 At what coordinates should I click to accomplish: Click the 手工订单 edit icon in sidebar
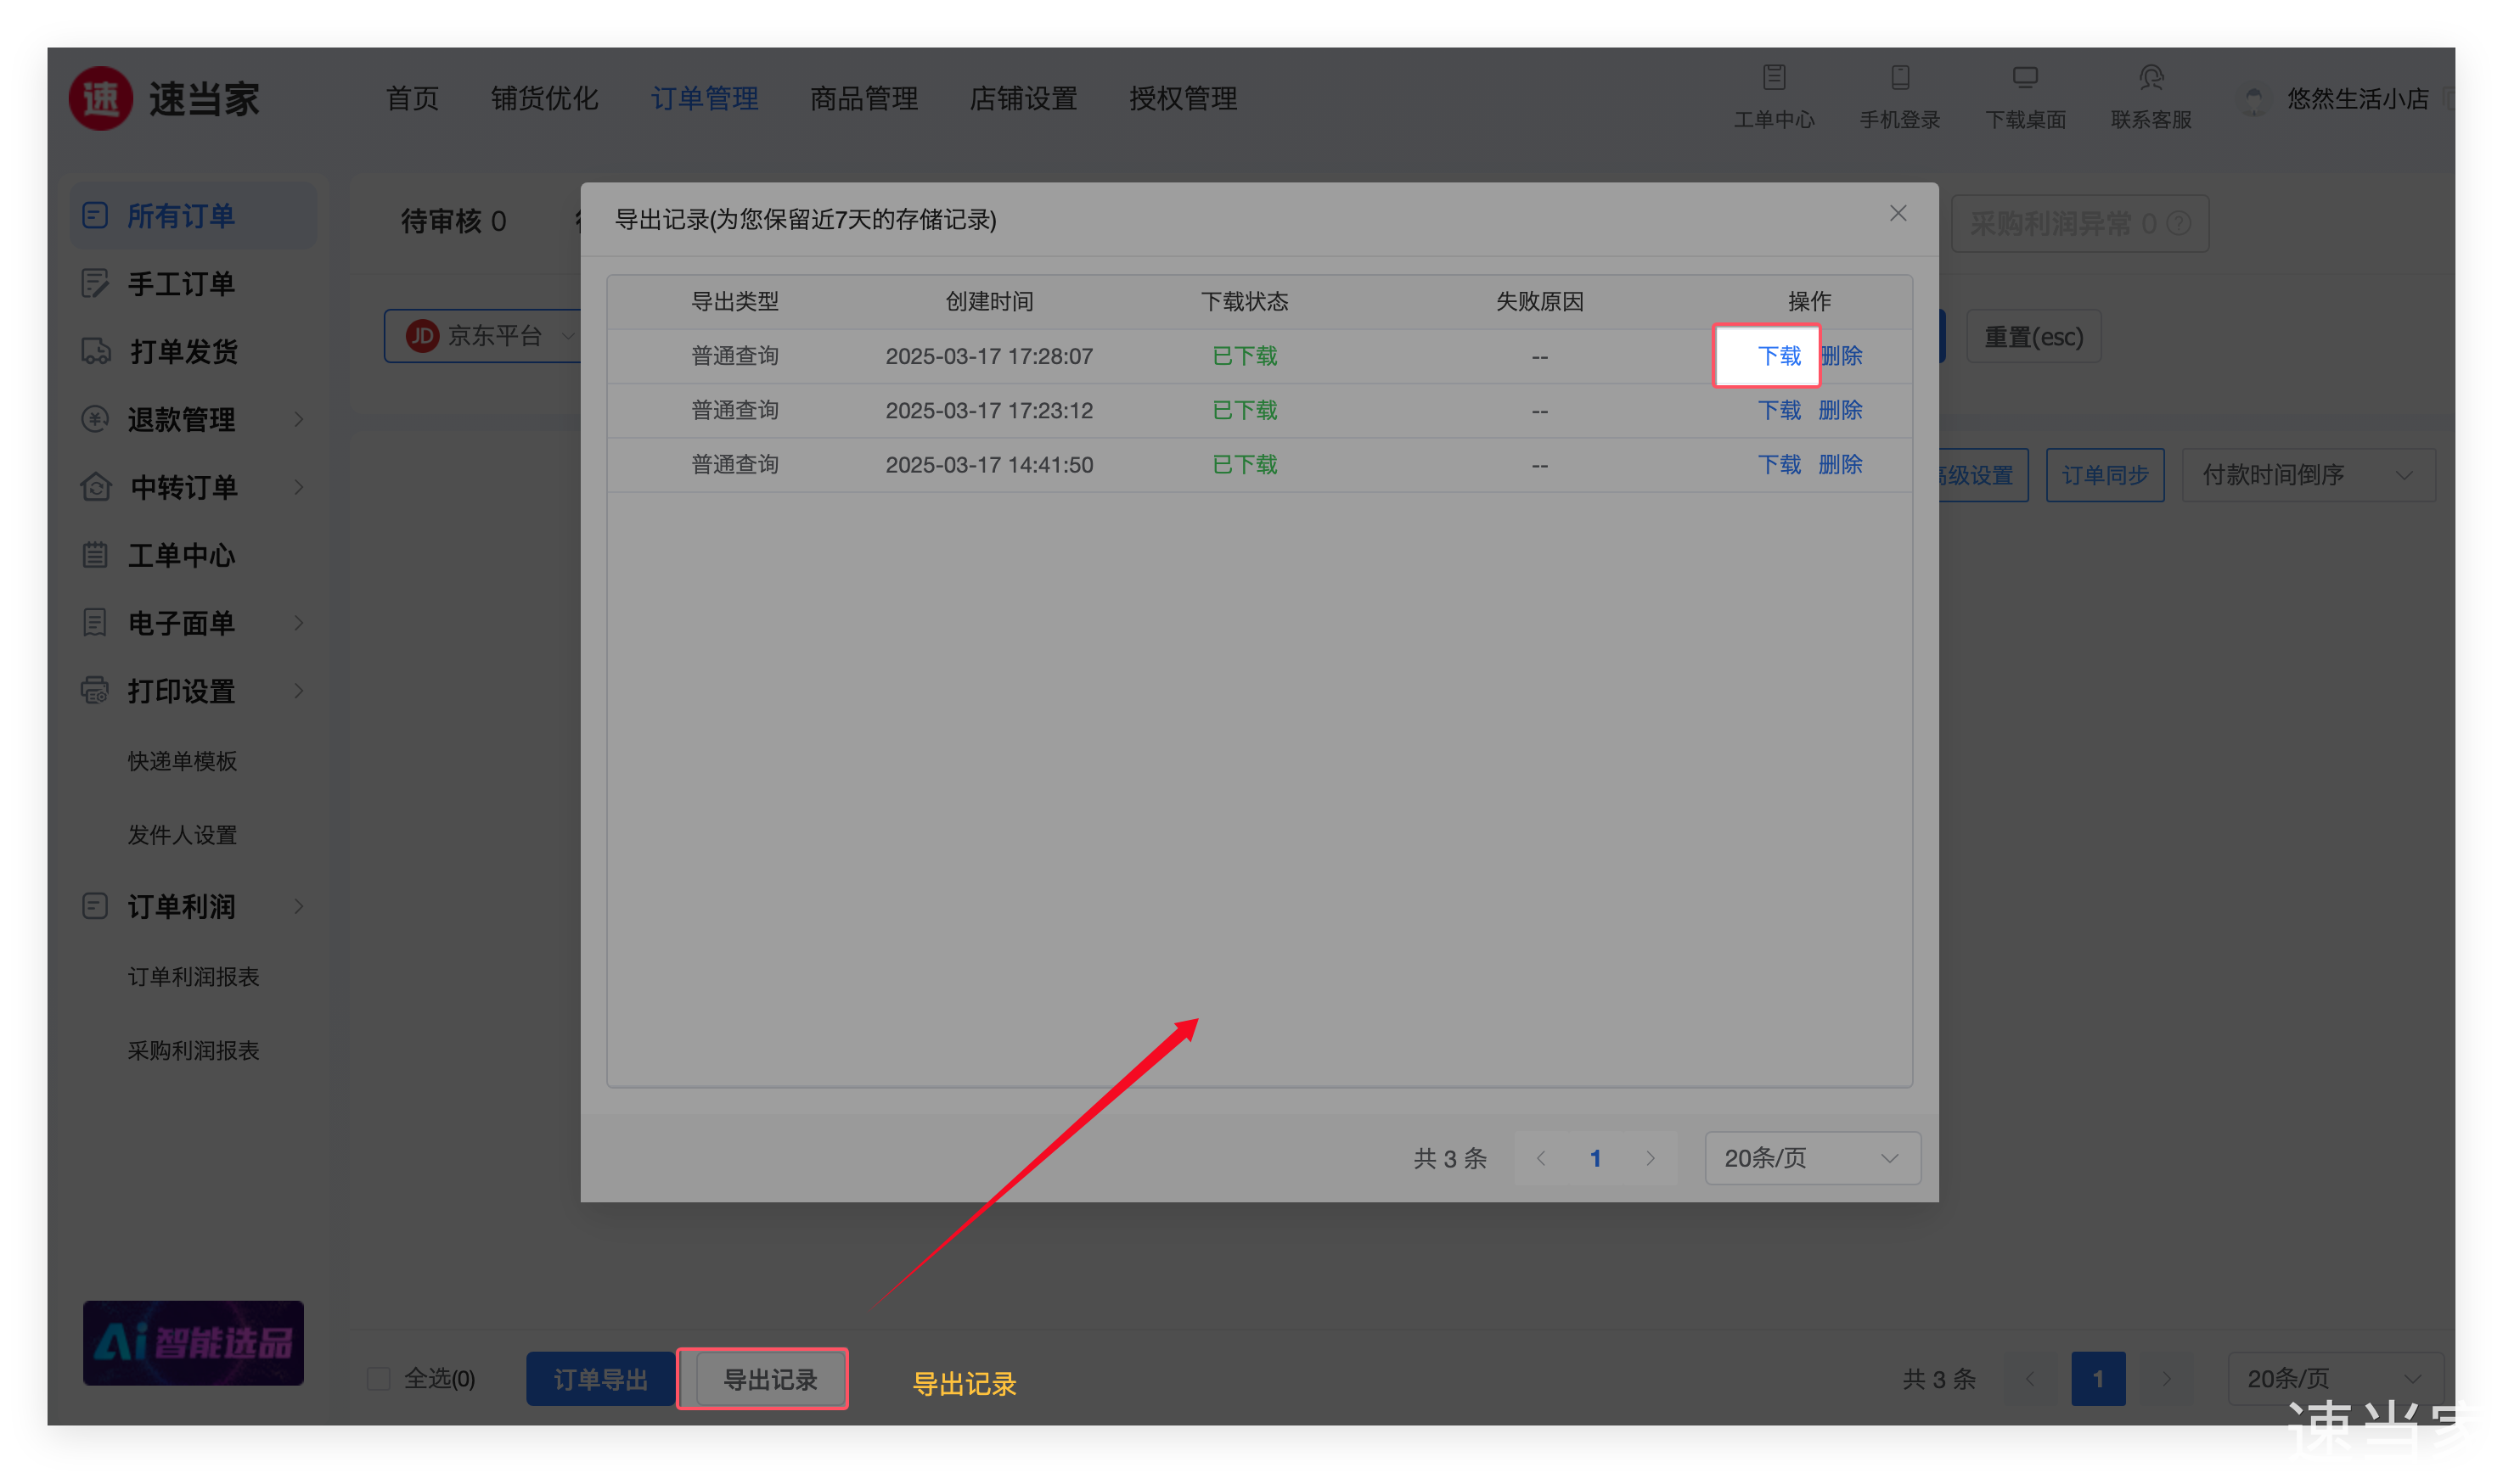coord(95,284)
